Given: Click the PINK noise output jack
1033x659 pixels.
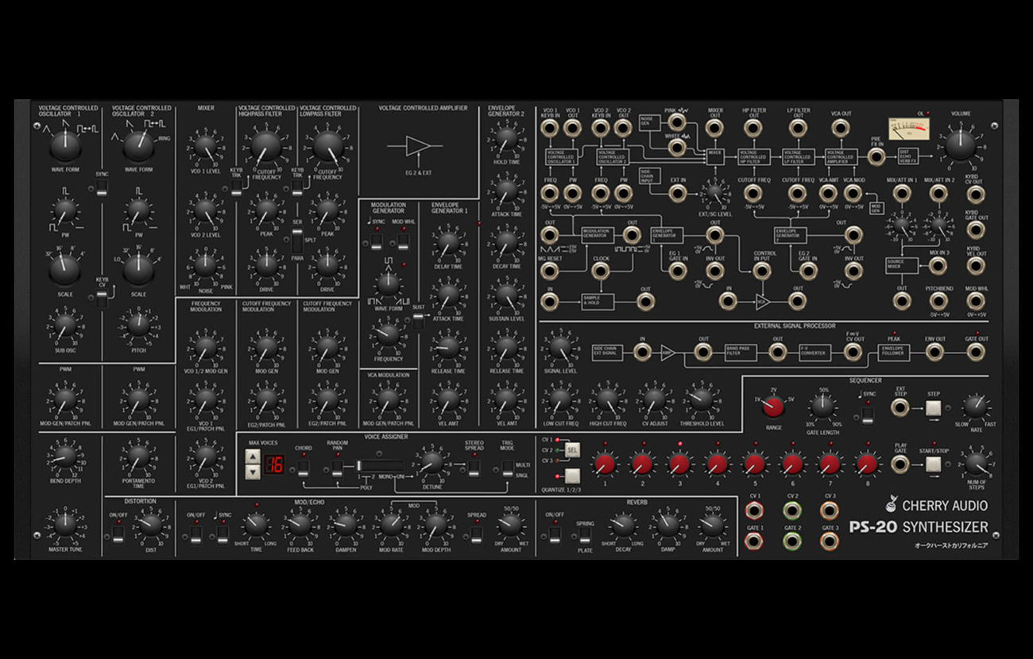Looking at the screenshot, I should 676,122.
